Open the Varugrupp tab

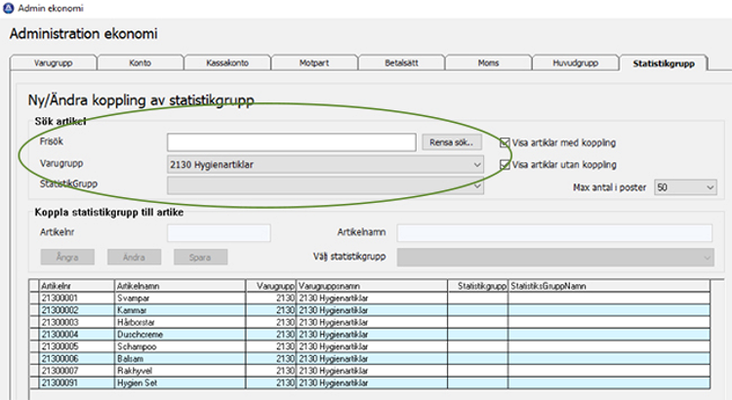pyautogui.click(x=54, y=63)
